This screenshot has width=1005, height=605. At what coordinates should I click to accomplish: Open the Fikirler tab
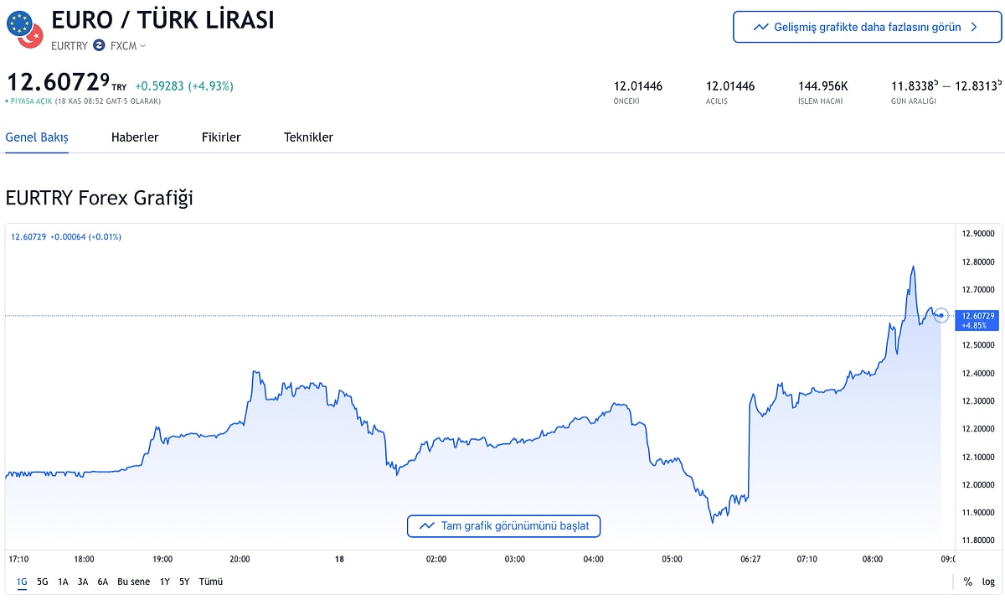221,137
